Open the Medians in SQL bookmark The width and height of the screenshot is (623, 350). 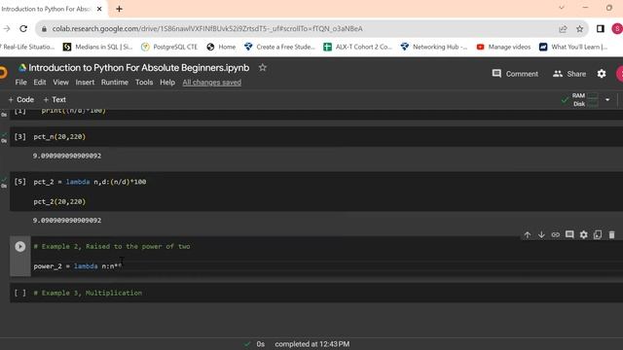[x=97, y=47]
